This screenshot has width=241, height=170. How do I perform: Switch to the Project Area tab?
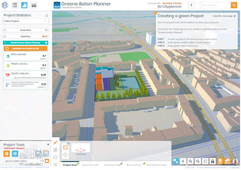click(70, 165)
